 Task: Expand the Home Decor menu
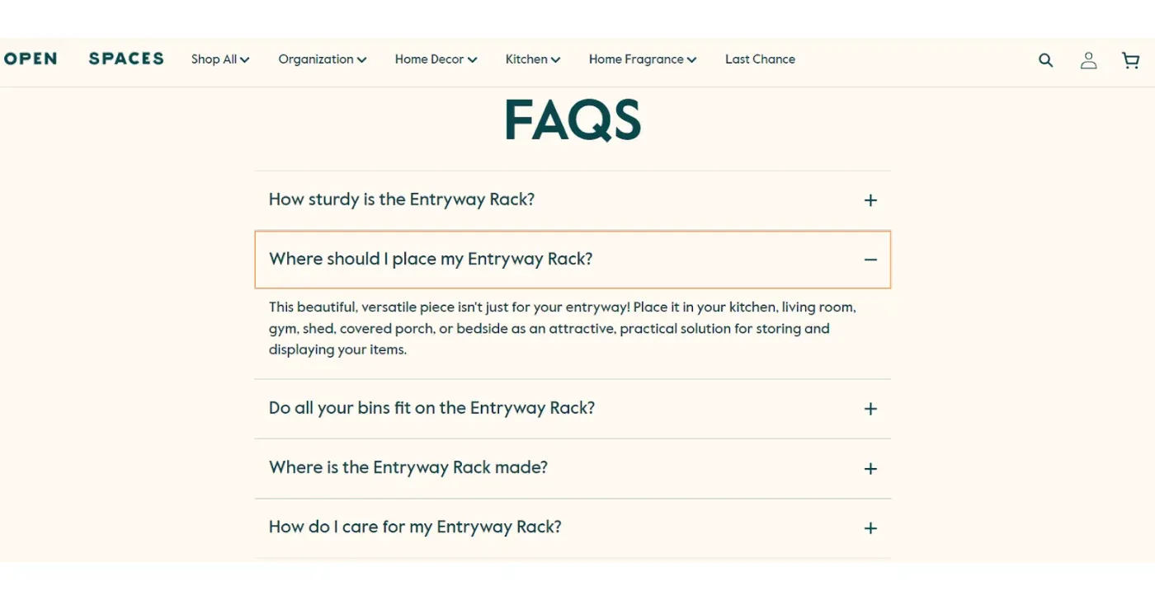pos(436,59)
